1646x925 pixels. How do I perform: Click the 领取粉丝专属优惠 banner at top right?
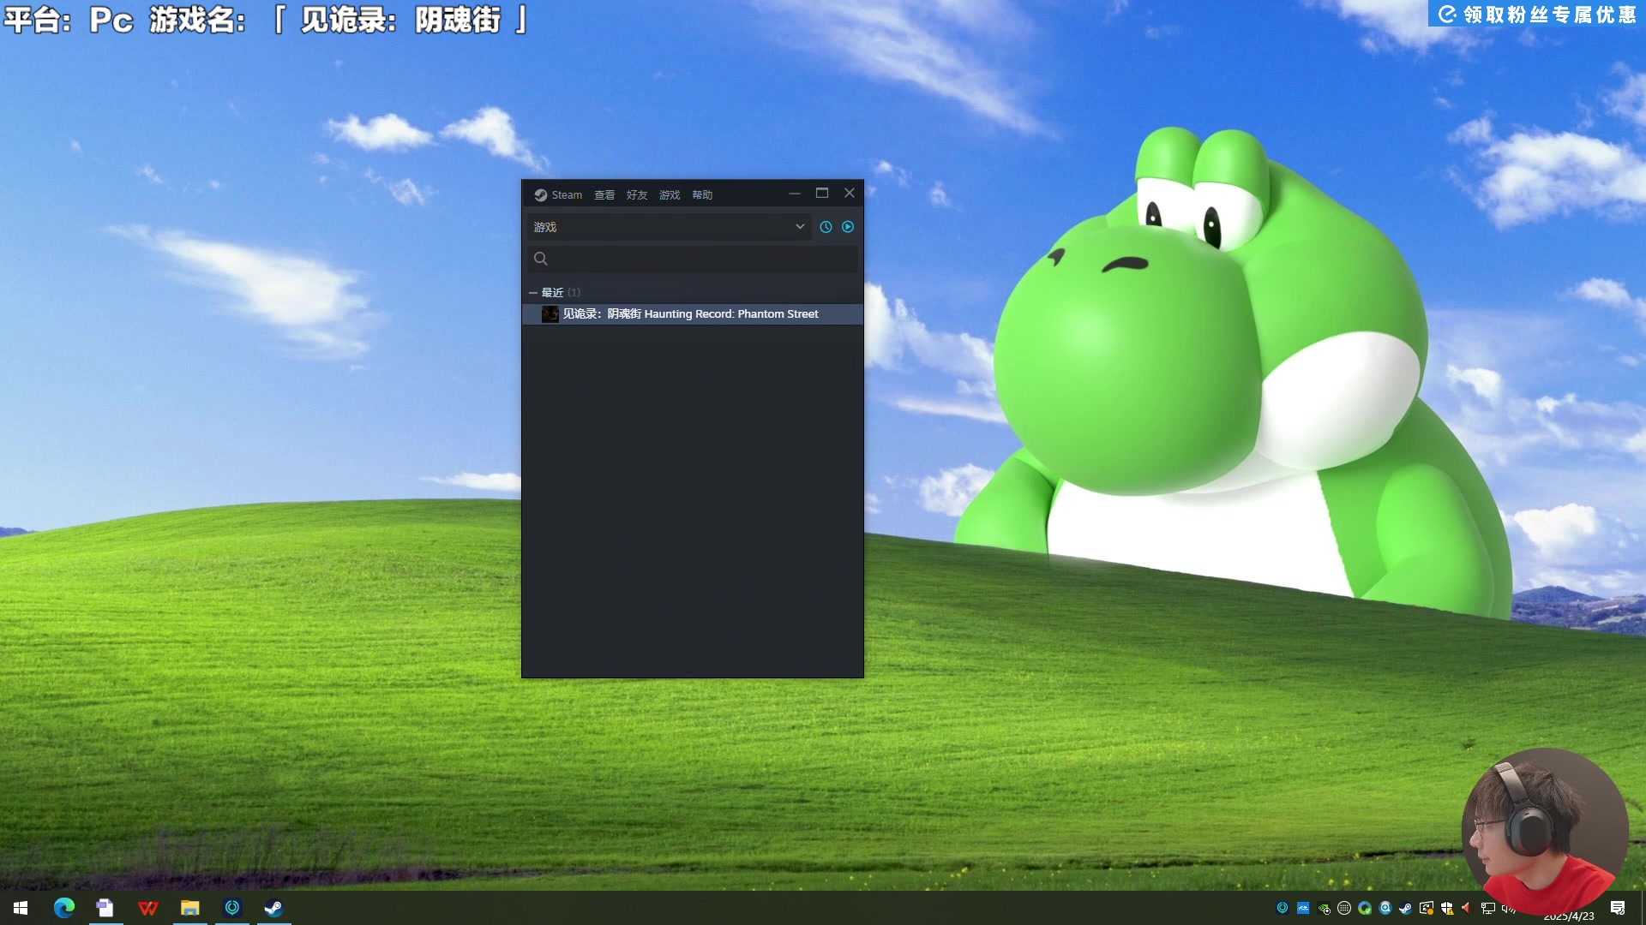click(1537, 15)
